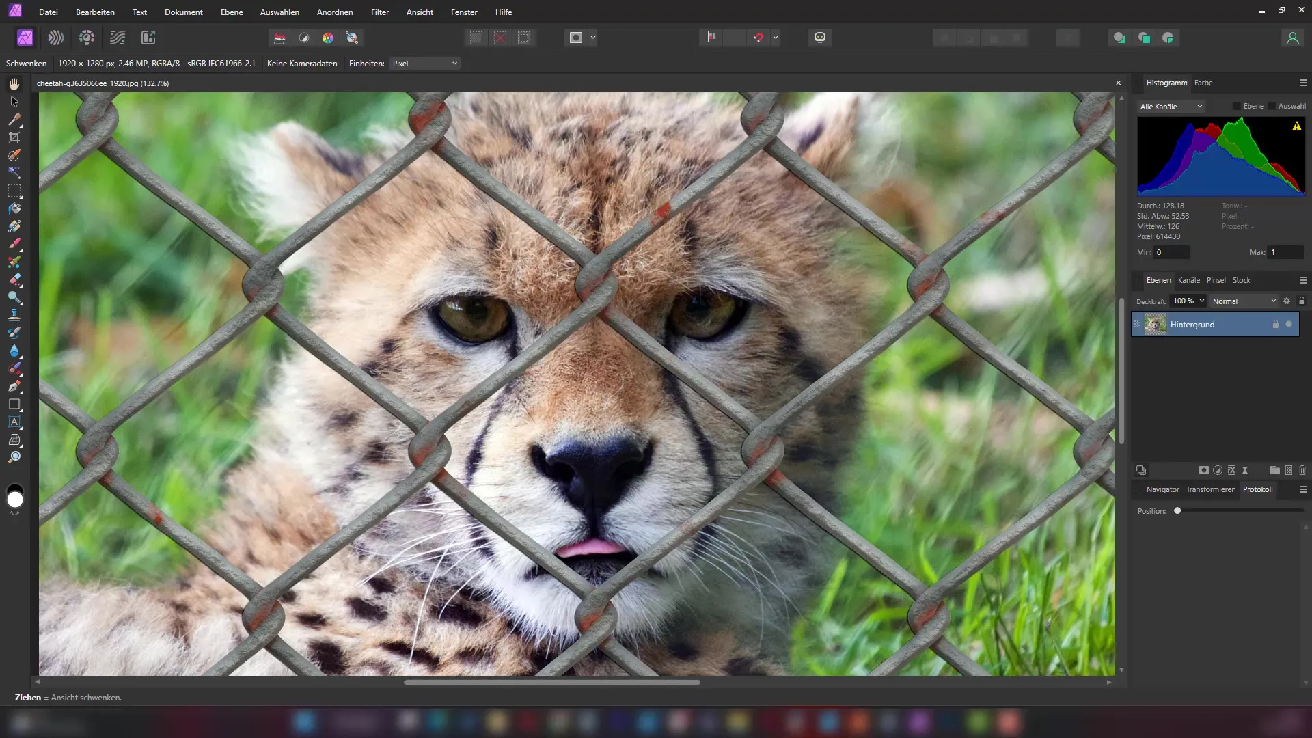Open the Einheiten Pixel dropdown
Screen dimensions: 1312x738
(424, 63)
